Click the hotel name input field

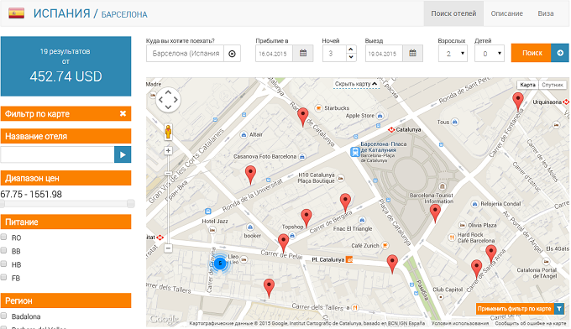(58, 154)
